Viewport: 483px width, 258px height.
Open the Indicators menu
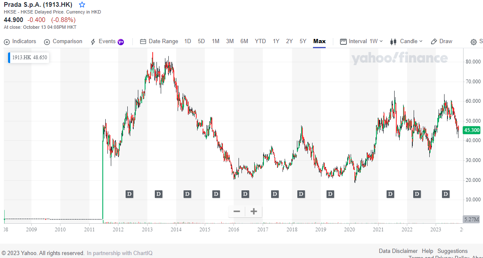(20, 41)
